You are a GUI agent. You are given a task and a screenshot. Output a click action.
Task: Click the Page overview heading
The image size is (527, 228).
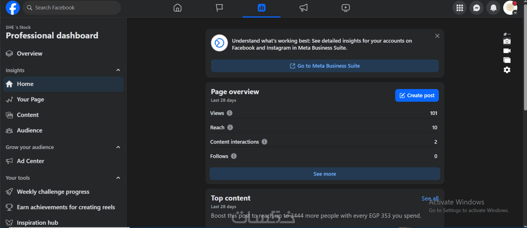pos(235,92)
